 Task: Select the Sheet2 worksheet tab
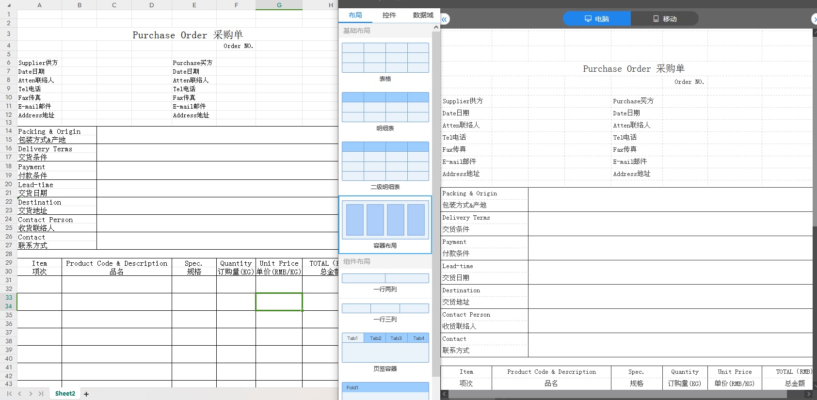(x=65, y=394)
